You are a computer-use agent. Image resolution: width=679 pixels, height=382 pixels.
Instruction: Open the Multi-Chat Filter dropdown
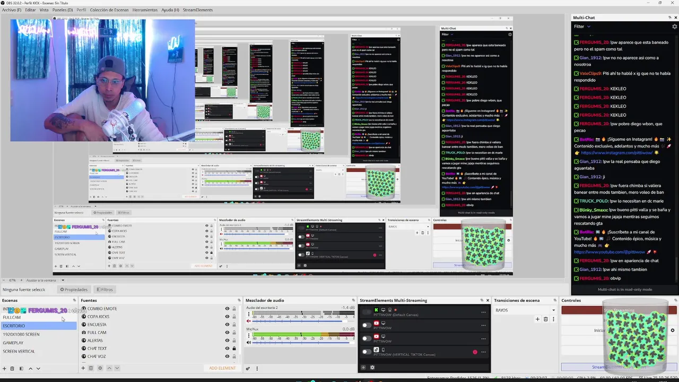point(582,27)
